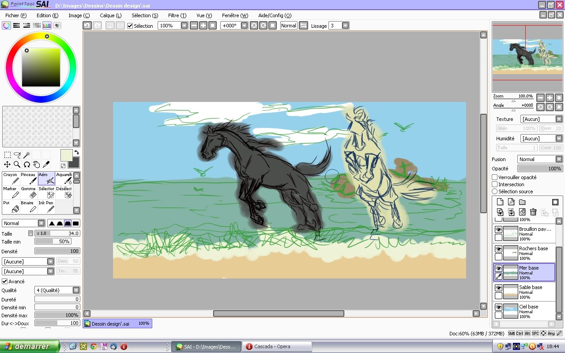The height and width of the screenshot is (353, 565).
Task: Flip the view horizontally in toolbar
Action: pyautogui.click(x=303, y=26)
